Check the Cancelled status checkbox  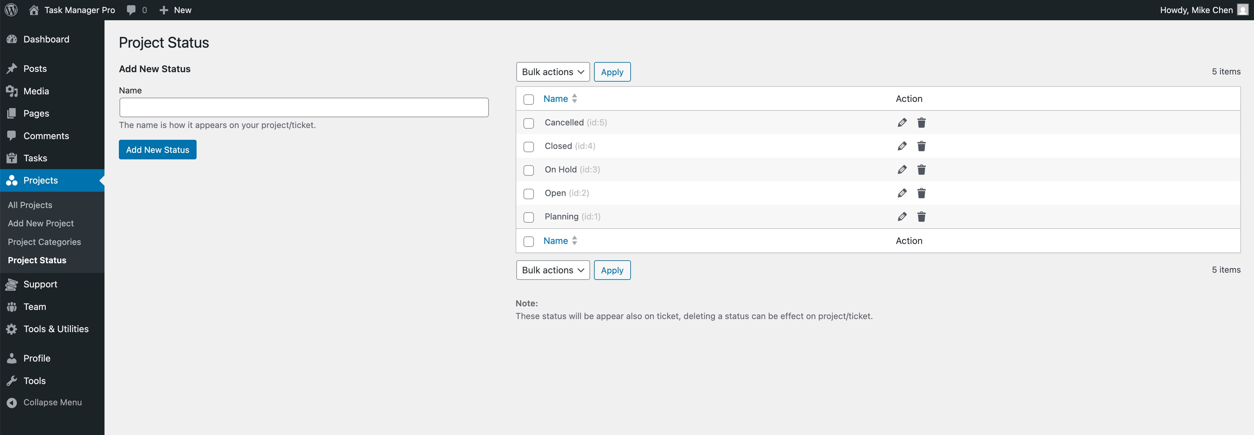528,123
